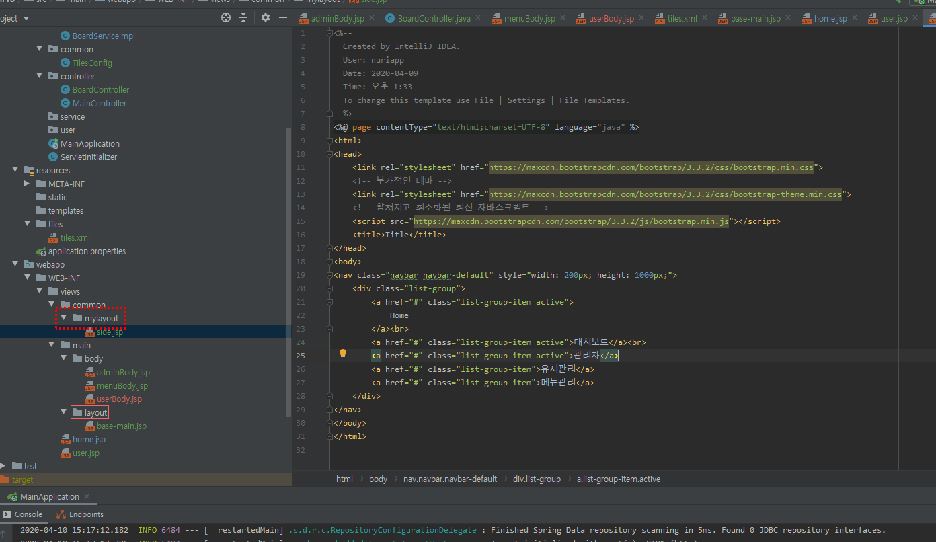936x542 pixels.
Task: Close the BoardController.java tab
Action: tap(477, 18)
